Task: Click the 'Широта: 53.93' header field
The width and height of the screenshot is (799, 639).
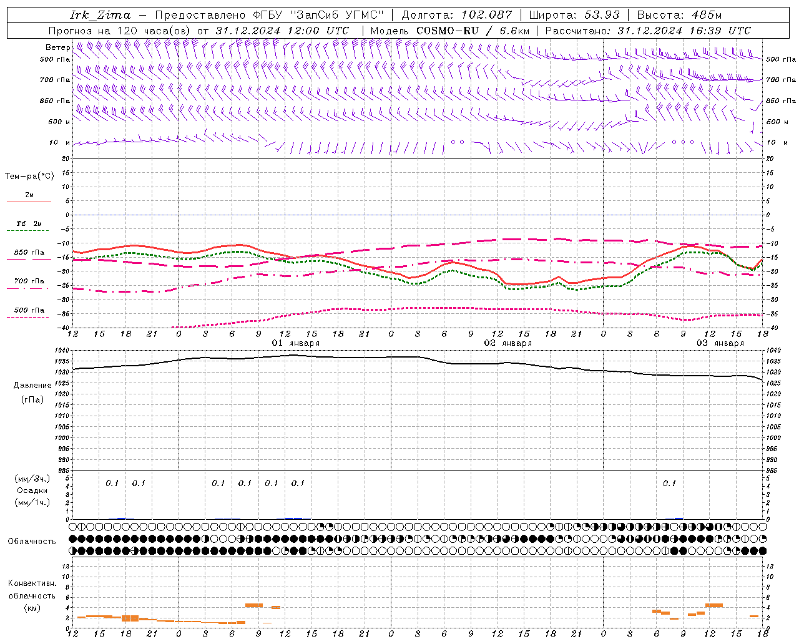Action: click(574, 14)
